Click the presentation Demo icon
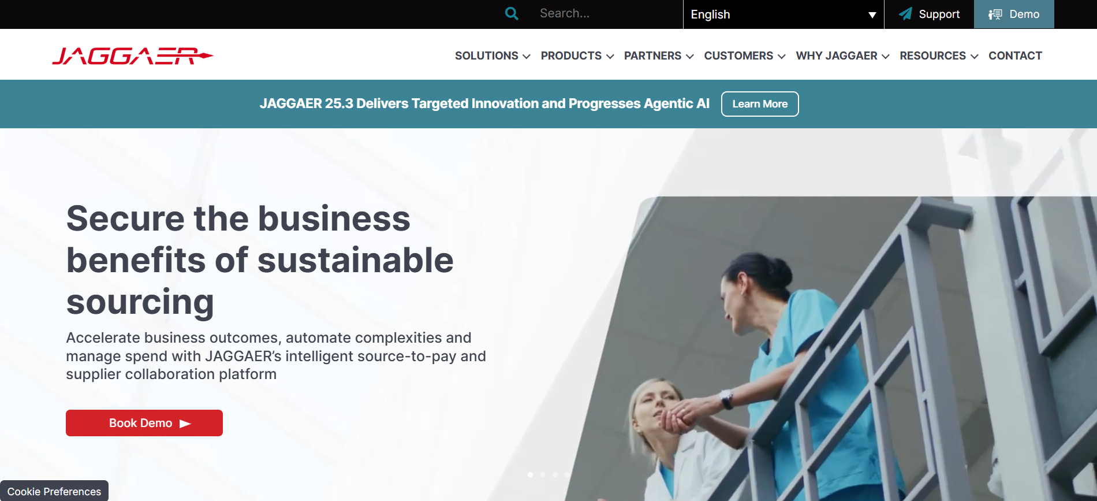Screen dimensions: 1097x501 [x=995, y=14]
